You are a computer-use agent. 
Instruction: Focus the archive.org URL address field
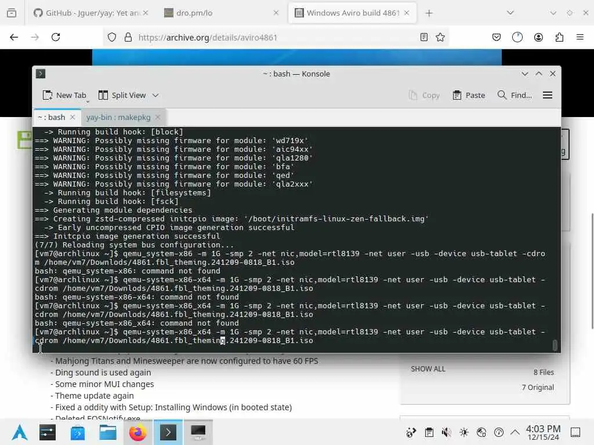pyautogui.click(x=276, y=38)
